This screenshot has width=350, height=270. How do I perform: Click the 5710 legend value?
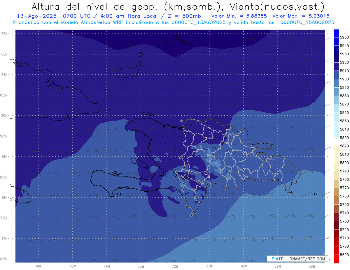(344, 238)
